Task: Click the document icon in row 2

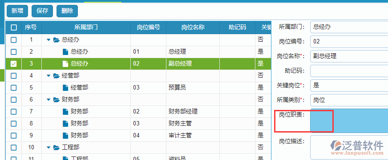Action: point(65,51)
